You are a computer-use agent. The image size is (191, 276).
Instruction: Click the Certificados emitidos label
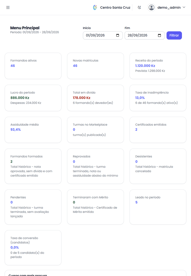point(151,124)
